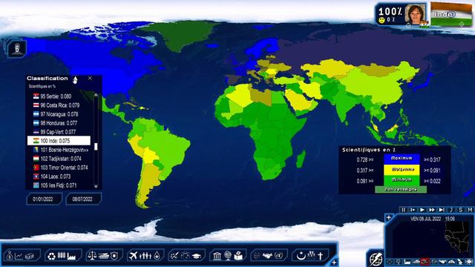
Task: Click classification list scroll-up arrow
Action: [x=96, y=95]
